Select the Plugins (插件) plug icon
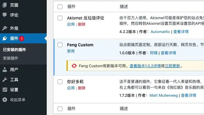This screenshot has width=204, height=115. coord(5,38)
